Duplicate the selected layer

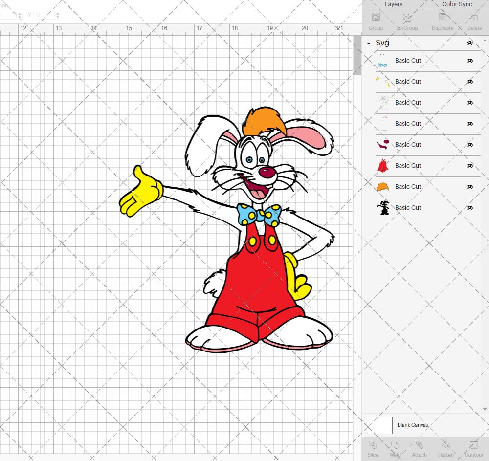point(443,21)
